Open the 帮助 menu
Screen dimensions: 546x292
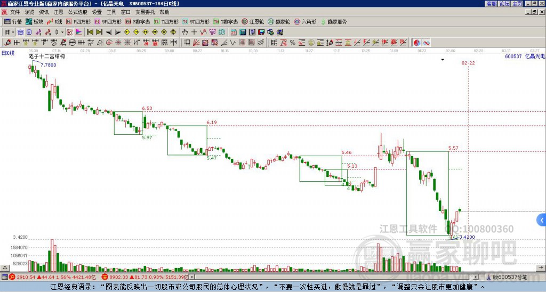point(164,12)
